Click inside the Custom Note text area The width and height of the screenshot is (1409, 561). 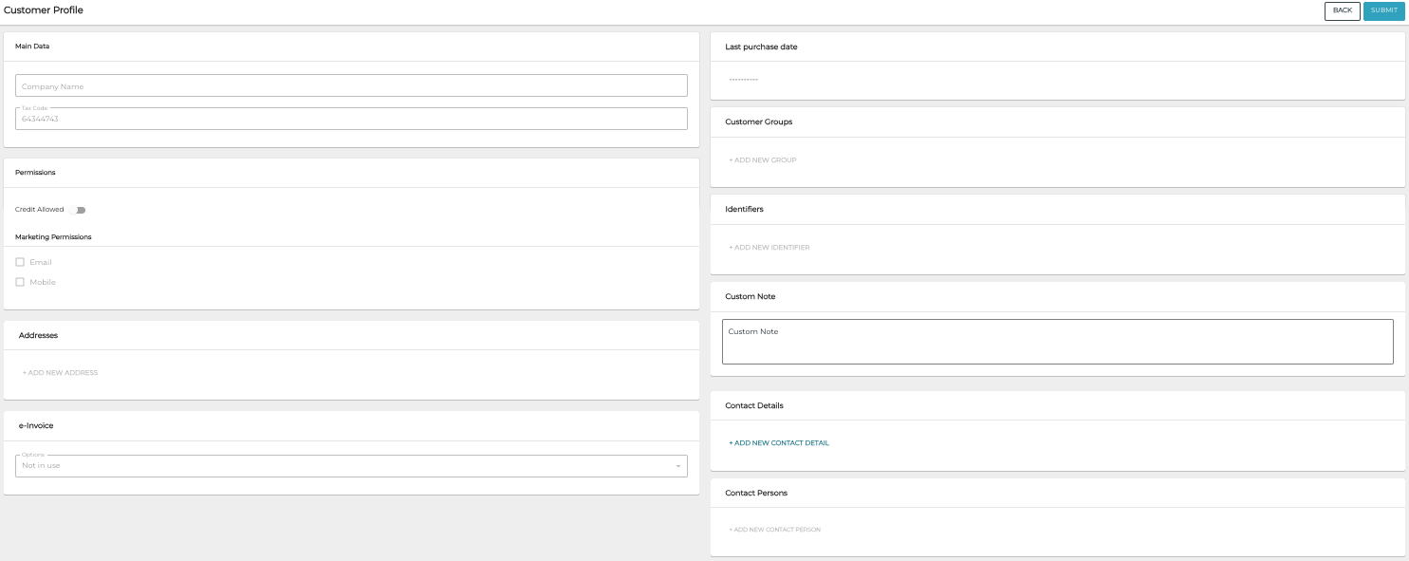1057,341
